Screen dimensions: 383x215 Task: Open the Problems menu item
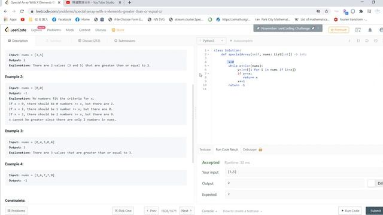click(x=54, y=30)
